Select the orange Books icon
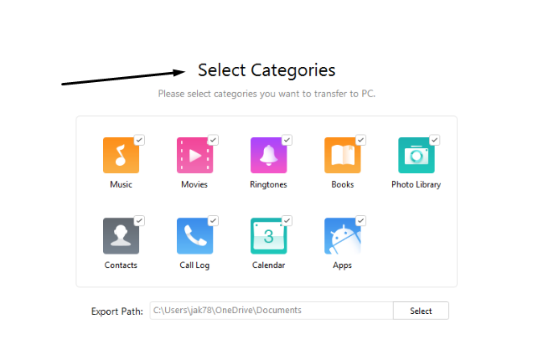Screen dimensions: 533x360 coord(342,155)
